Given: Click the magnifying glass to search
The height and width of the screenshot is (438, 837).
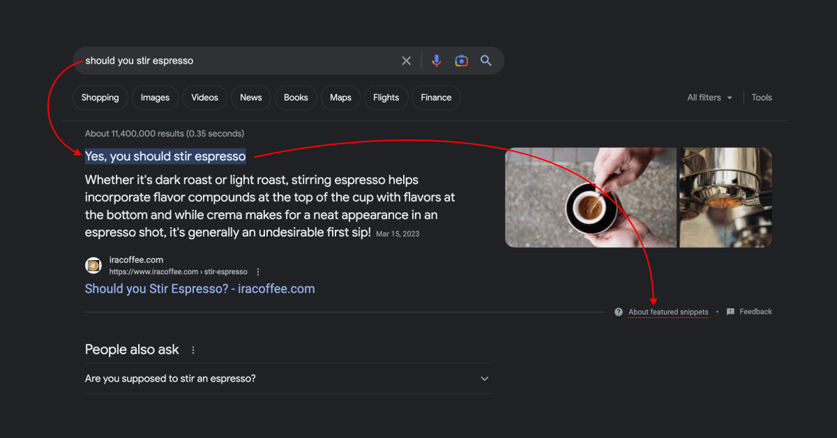Looking at the screenshot, I should pos(486,61).
